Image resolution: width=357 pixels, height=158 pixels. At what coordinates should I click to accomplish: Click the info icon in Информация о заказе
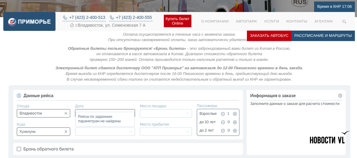pos(340,96)
